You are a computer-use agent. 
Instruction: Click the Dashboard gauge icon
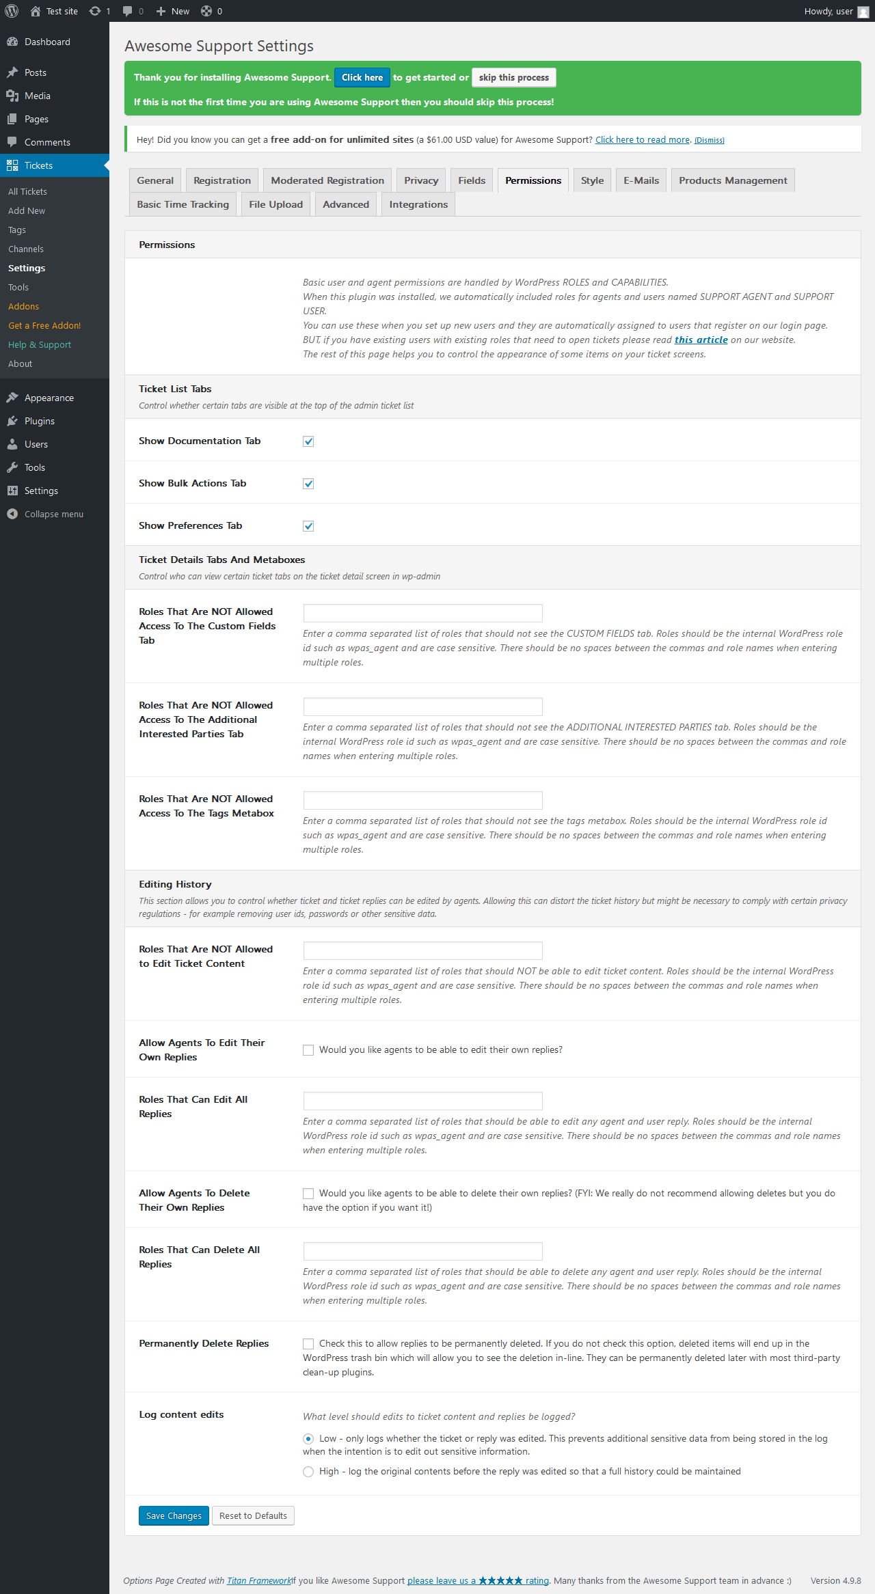click(x=12, y=42)
